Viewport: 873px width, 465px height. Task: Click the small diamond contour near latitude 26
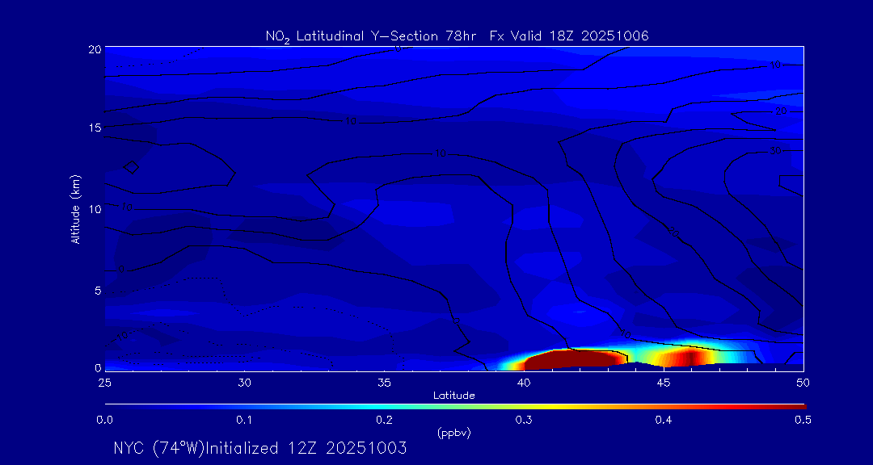click(132, 167)
